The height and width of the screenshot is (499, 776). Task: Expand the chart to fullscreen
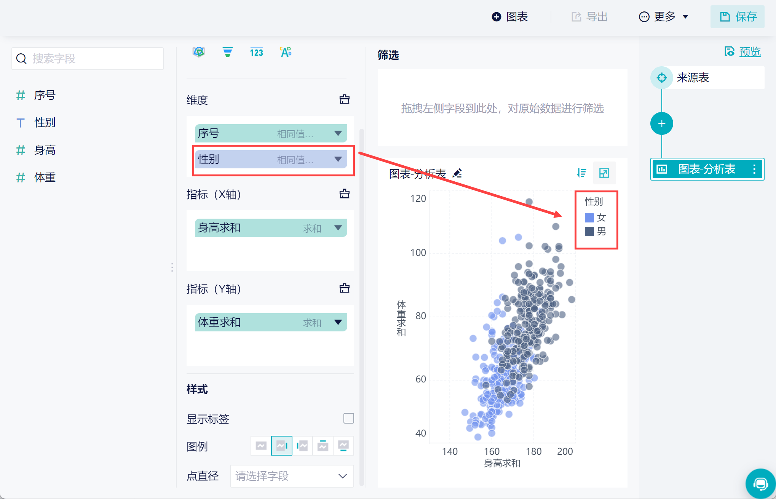click(x=604, y=173)
